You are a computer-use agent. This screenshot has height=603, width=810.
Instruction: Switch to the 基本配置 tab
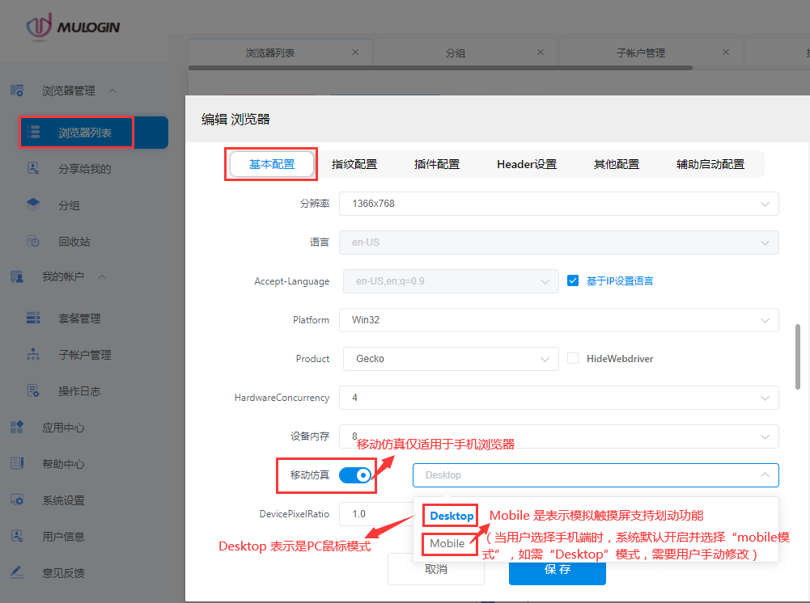click(x=272, y=164)
